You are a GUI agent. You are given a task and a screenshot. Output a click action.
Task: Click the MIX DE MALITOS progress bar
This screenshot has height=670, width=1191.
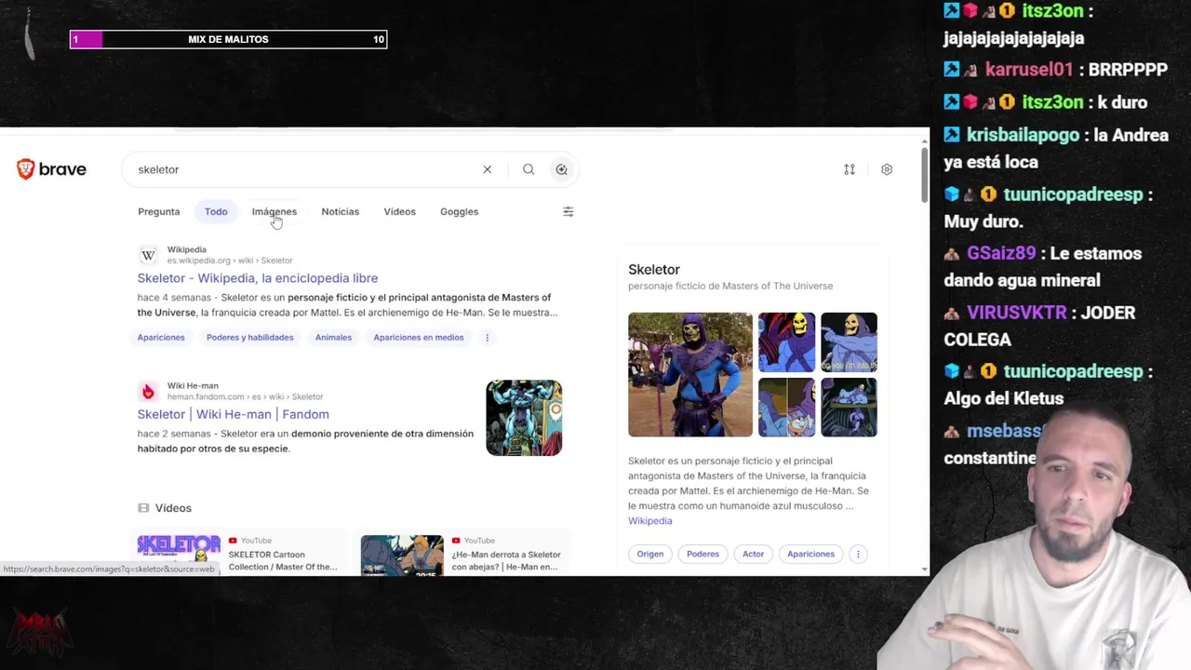228,39
